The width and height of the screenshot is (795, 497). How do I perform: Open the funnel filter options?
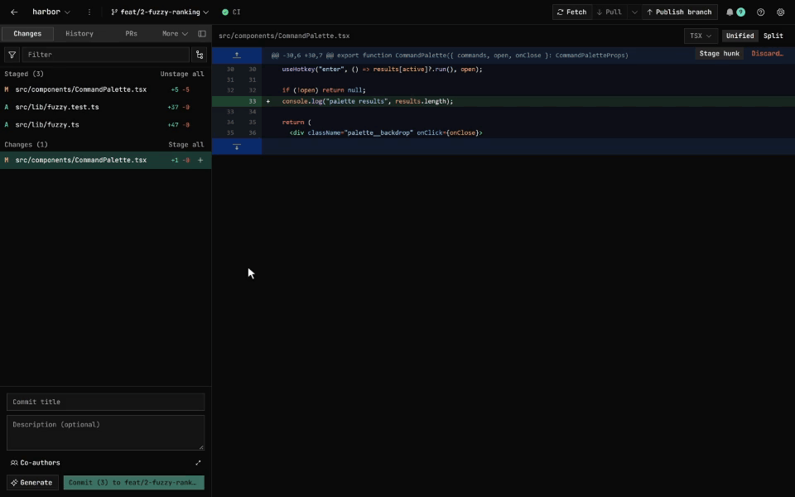click(x=12, y=55)
